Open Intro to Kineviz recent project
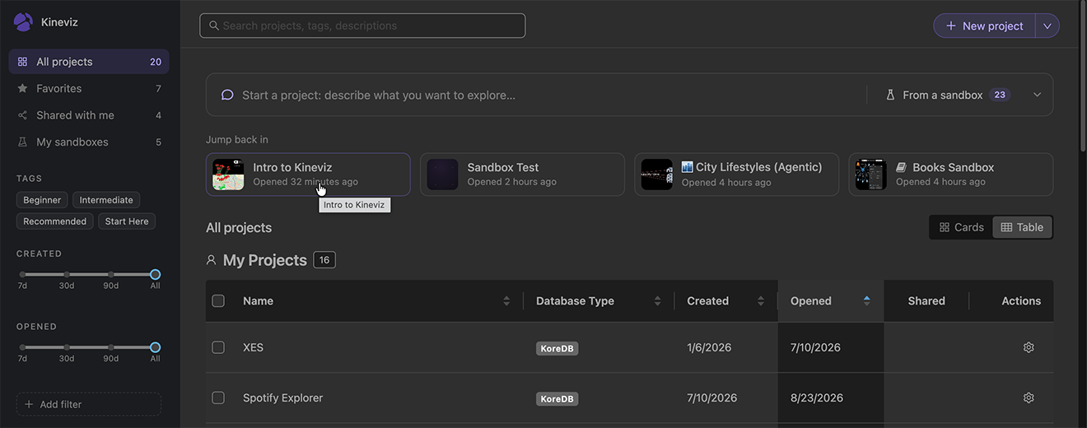Viewport: 1087px width, 428px height. tap(308, 174)
